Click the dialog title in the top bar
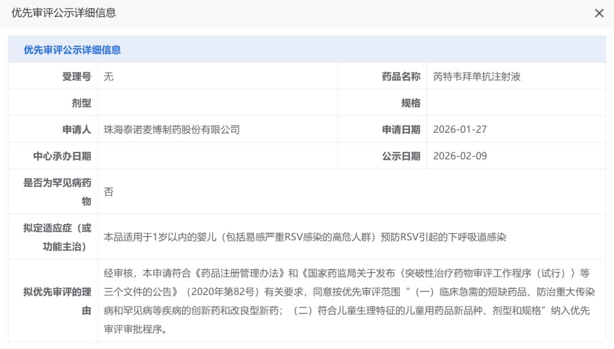614x349 pixels. coord(64,12)
